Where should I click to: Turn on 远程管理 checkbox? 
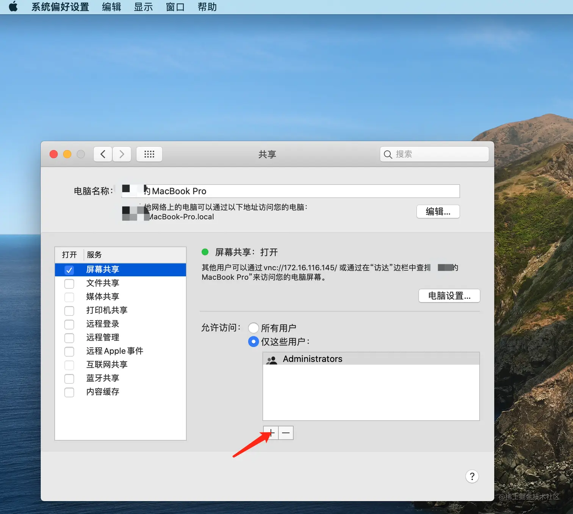69,338
